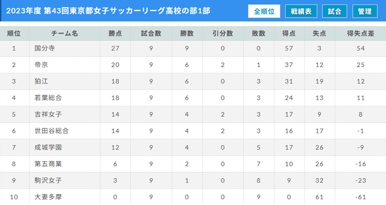Open the 管理 tab
Screen dimensions: 386x205
[365, 11]
